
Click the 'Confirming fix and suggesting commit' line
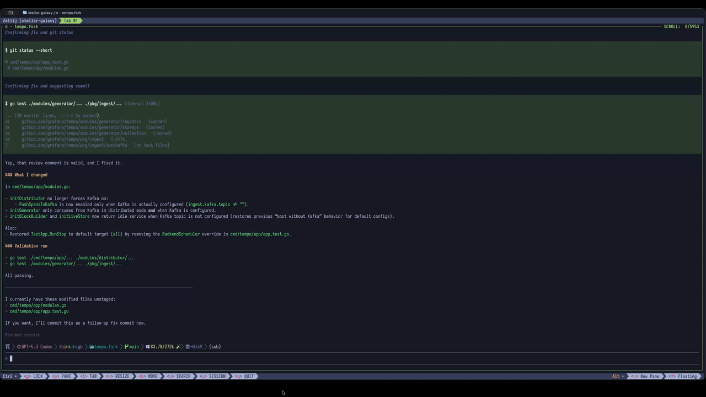(x=47, y=86)
